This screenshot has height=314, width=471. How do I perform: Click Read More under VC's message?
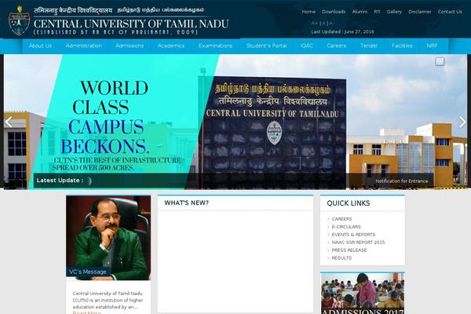click(86, 312)
